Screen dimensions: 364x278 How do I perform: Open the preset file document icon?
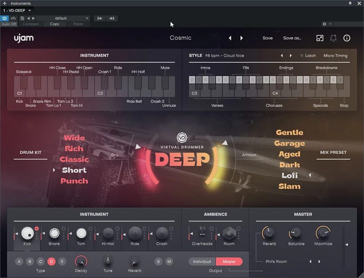click(22, 18)
